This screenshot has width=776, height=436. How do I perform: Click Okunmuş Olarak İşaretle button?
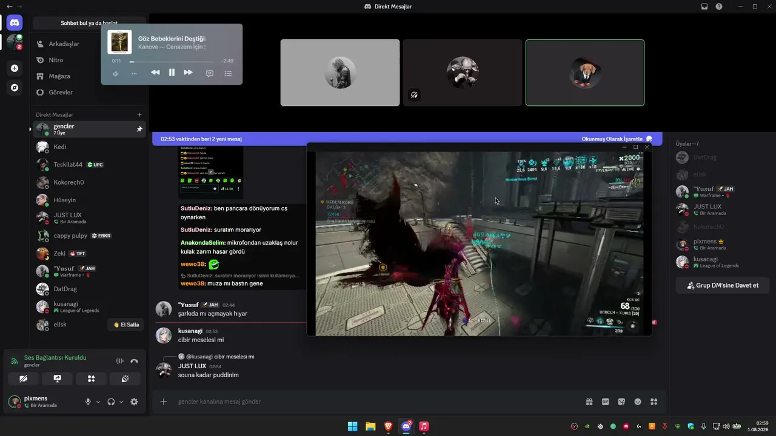coord(617,139)
